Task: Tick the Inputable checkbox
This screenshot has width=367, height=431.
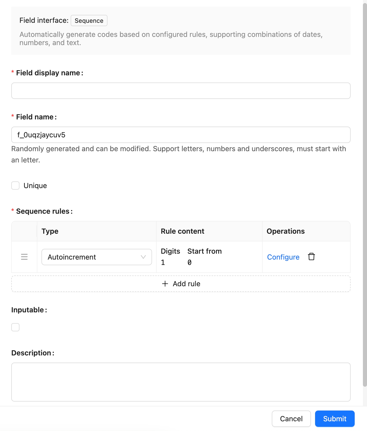Action: (x=15, y=327)
